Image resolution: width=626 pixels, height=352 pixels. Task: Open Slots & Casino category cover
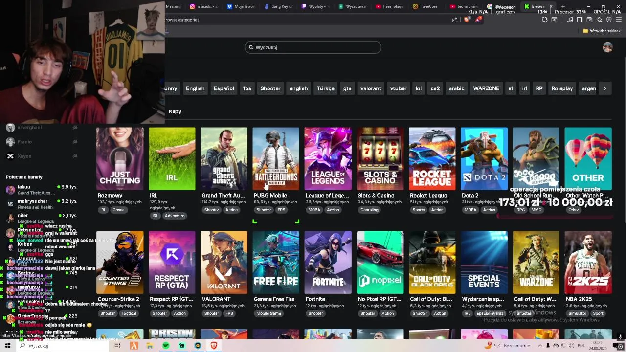coord(380,159)
